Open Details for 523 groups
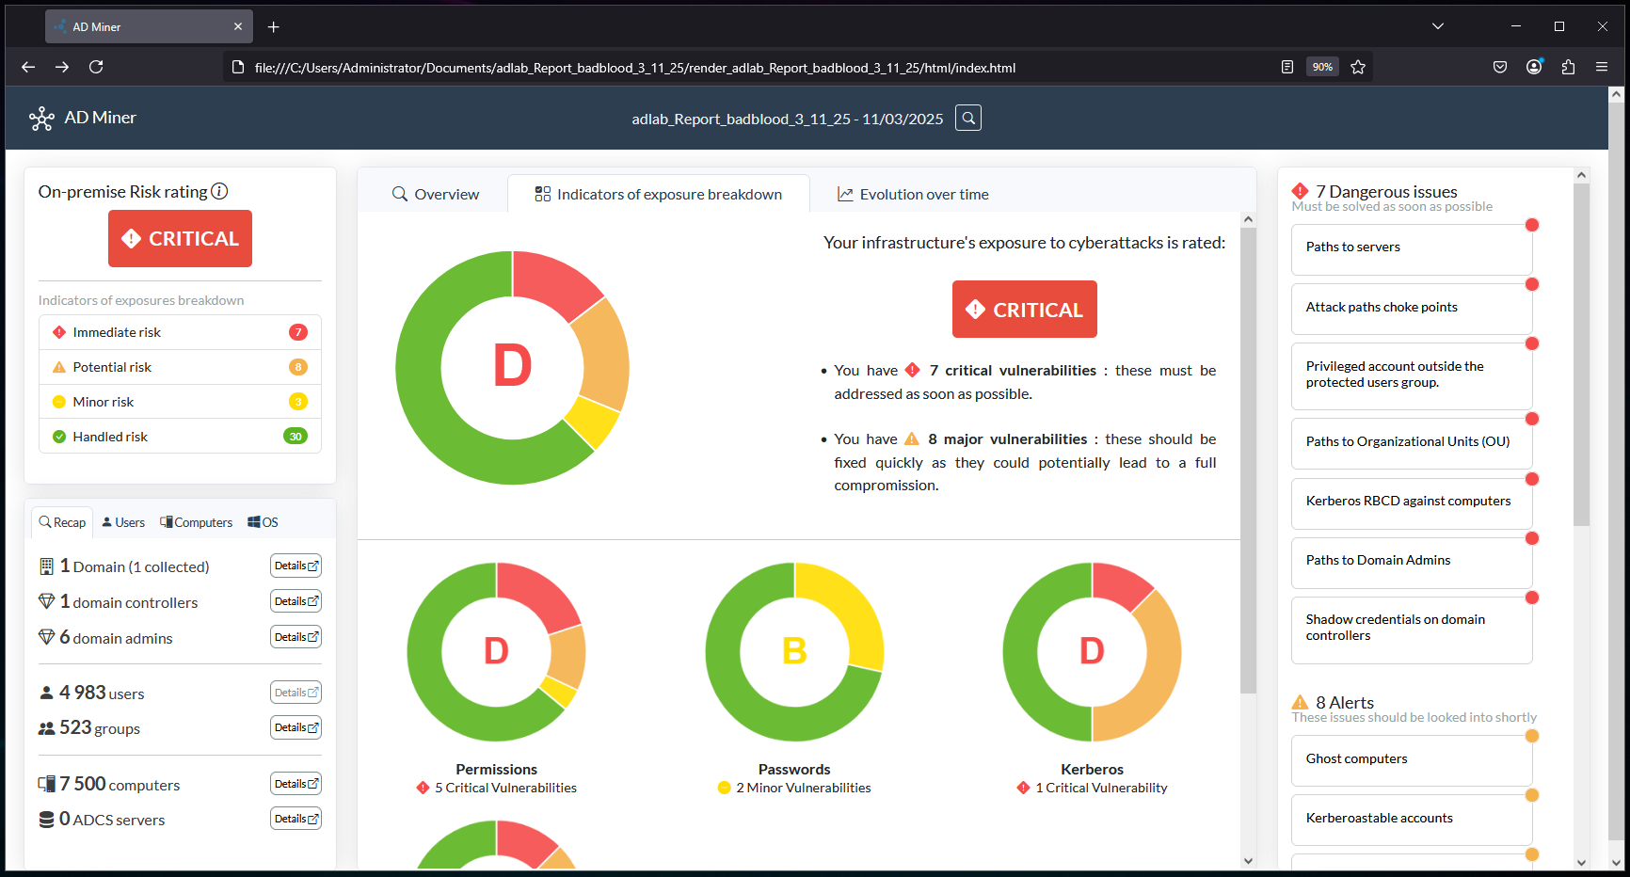 click(x=296, y=727)
